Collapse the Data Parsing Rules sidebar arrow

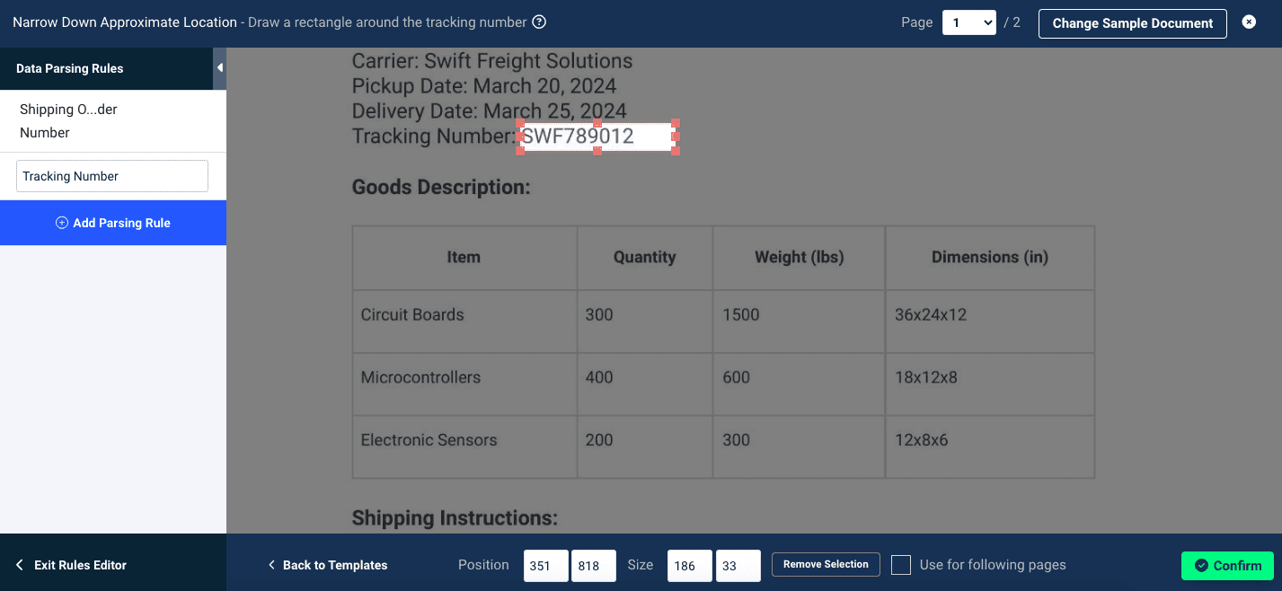219,66
